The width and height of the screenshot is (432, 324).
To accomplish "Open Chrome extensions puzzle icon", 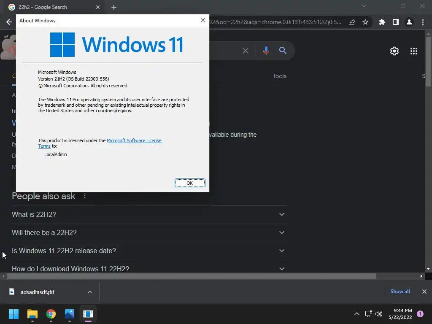I will pyautogui.click(x=382, y=22).
